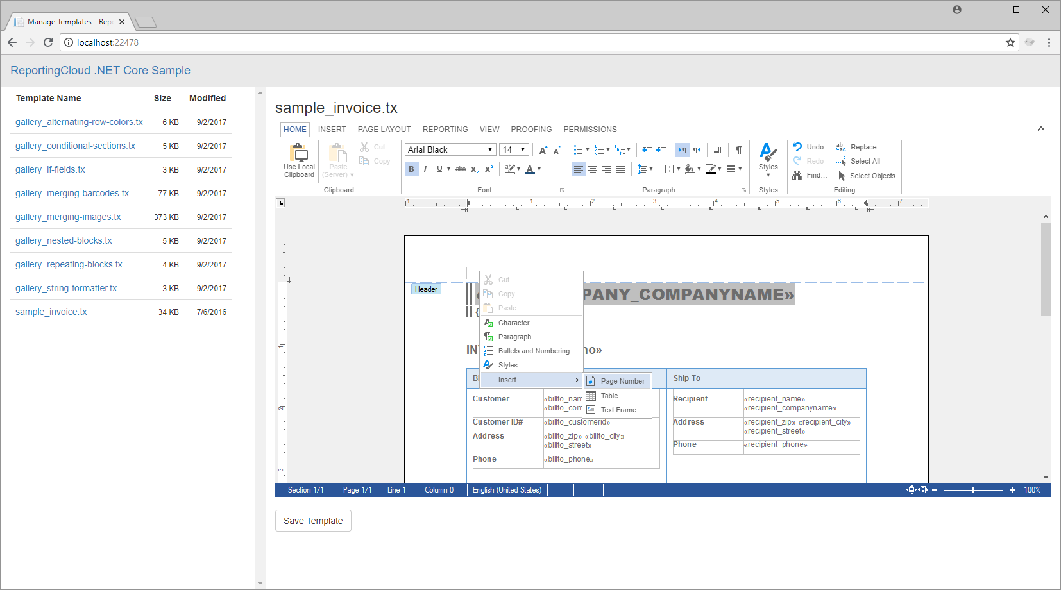This screenshot has height=590, width=1061.
Task: Open font size dropdown showing 14
Action: pyautogui.click(x=514, y=149)
